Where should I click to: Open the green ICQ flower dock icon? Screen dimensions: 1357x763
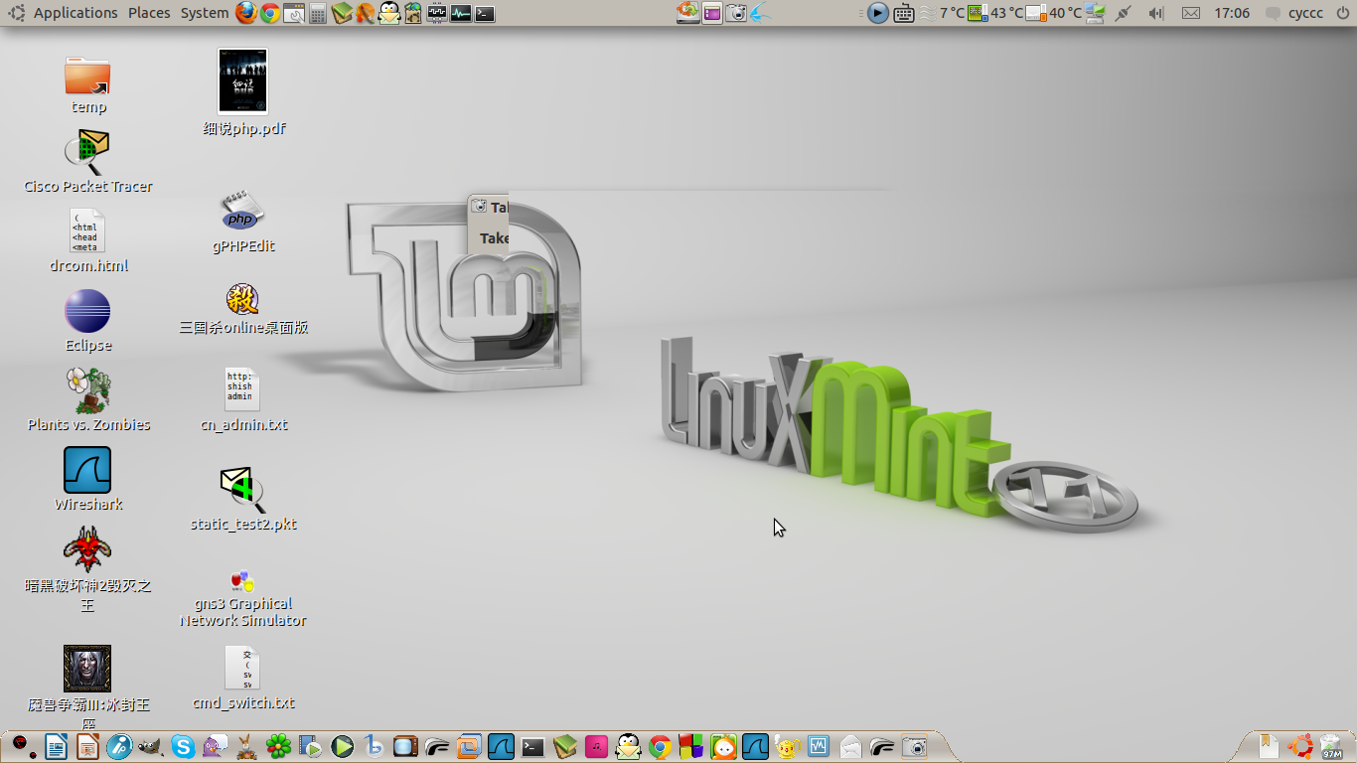coord(278,746)
